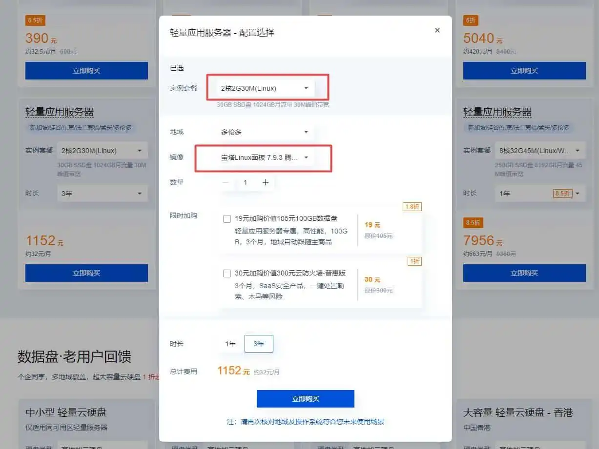This screenshot has width=599, height=449.
Task: Check the 19元 100GB数据盘 add-on box
Action: point(227,219)
